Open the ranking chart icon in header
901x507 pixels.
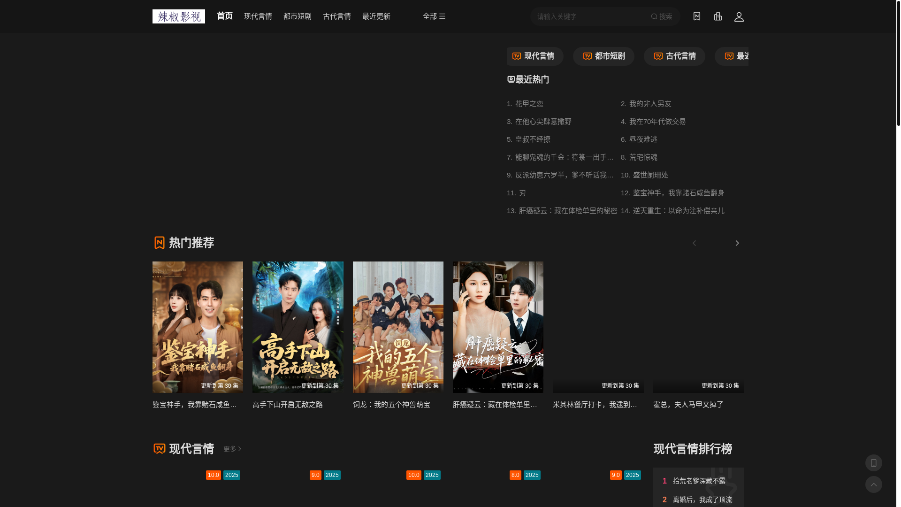coord(718,16)
